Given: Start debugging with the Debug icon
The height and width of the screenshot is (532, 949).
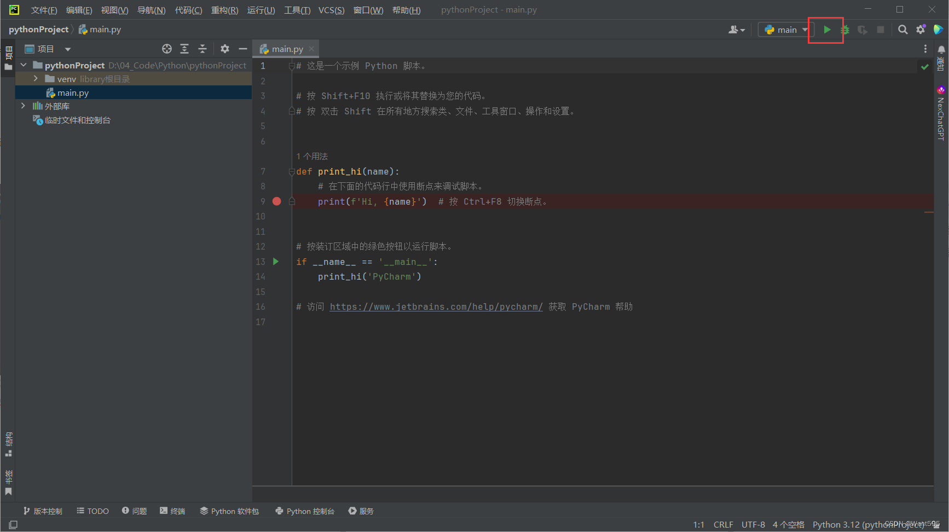Looking at the screenshot, I should click(844, 30).
